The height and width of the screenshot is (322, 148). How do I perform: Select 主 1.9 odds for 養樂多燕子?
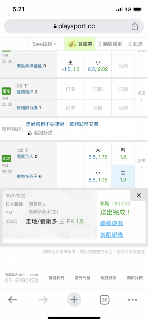pos(123,176)
